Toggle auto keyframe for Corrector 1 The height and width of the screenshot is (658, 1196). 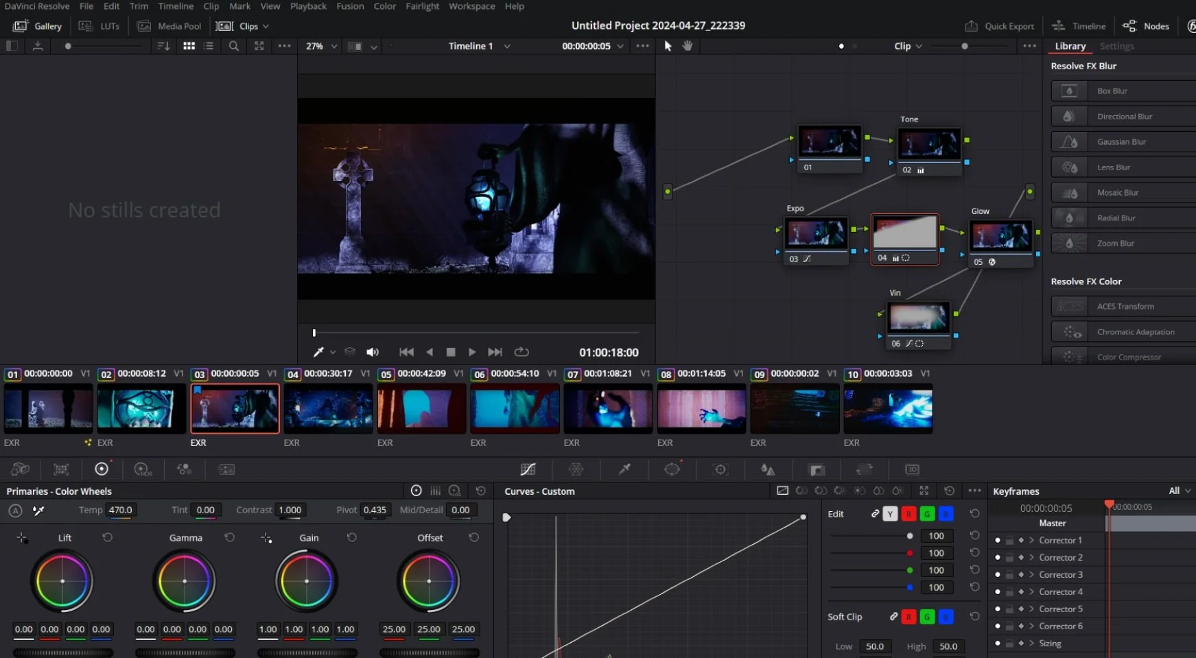click(1021, 541)
